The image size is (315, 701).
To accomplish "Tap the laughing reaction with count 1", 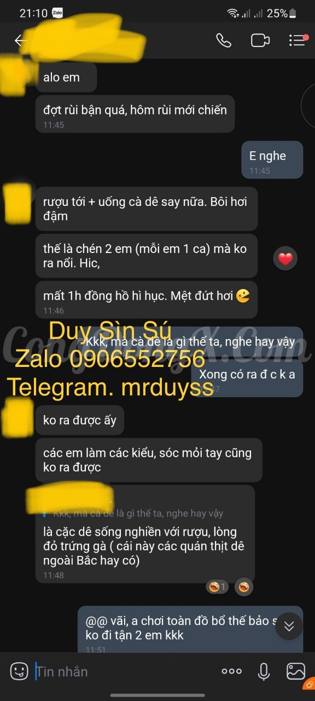I will (x=217, y=587).
